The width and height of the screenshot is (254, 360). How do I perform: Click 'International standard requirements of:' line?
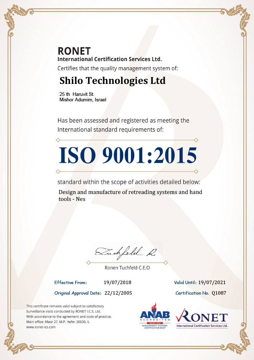[111, 130]
